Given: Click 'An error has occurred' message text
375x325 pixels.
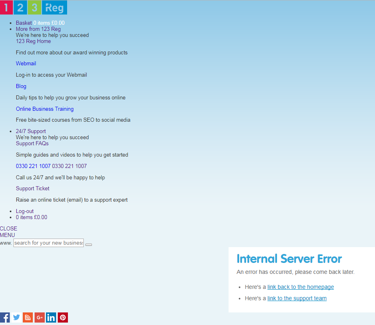Looking at the screenshot, I should pyautogui.click(x=296, y=272).
